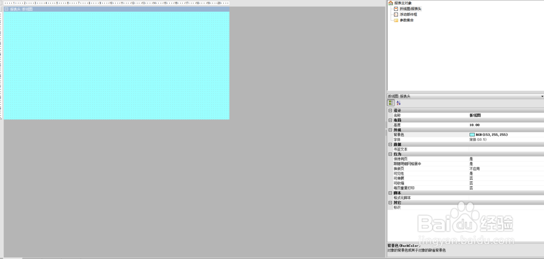Open the 折线图:报表头 object selector dropdown
This screenshot has height=259, width=544.
coord(542,96)
